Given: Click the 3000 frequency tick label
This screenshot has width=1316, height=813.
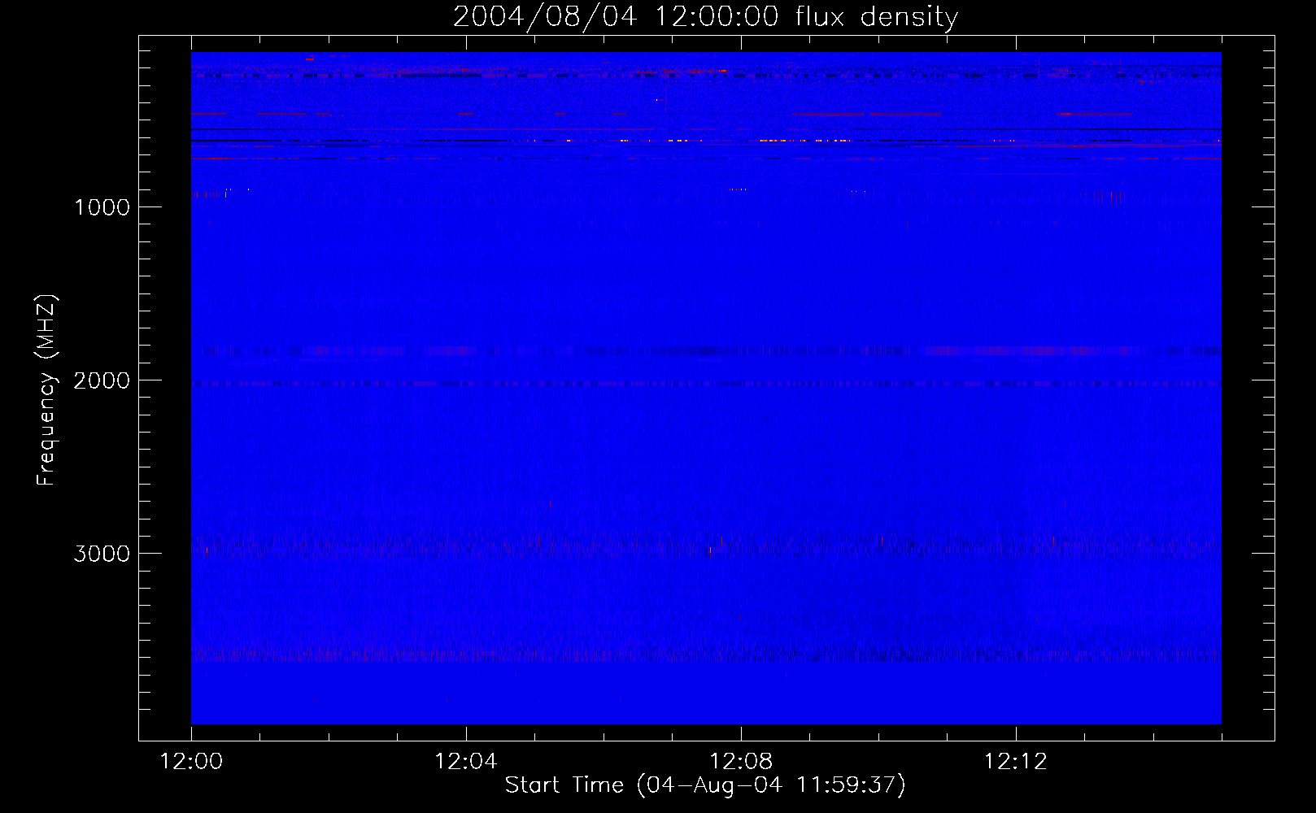Looking at the screenshot, I should (102, 554).
